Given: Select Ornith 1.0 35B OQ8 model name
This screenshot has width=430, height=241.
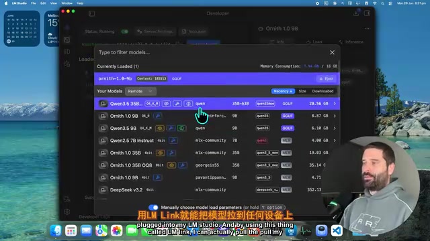Looking at the screenshot, I should tap(131, 165).
